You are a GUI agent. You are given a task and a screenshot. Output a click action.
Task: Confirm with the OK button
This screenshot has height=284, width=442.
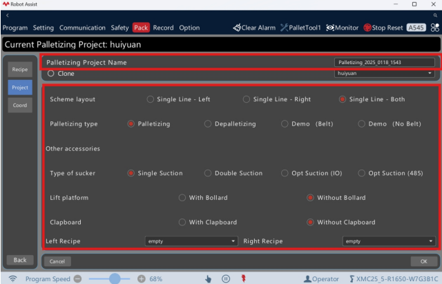424,261
